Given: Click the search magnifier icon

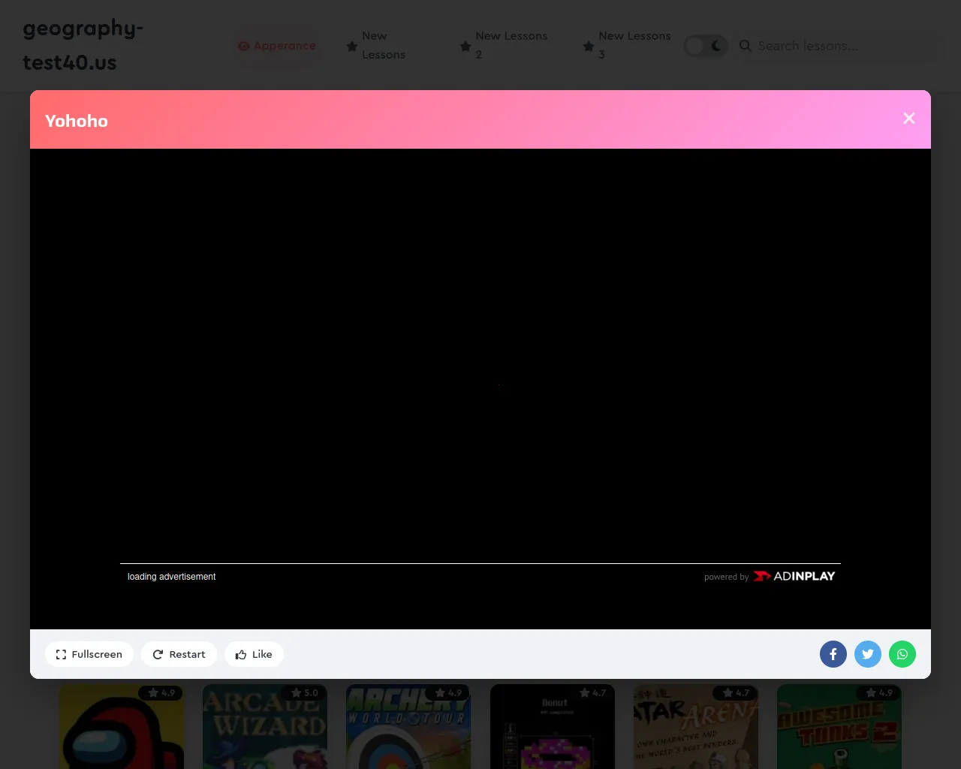Looking at the screenshot, I should [x=746, y=46].
